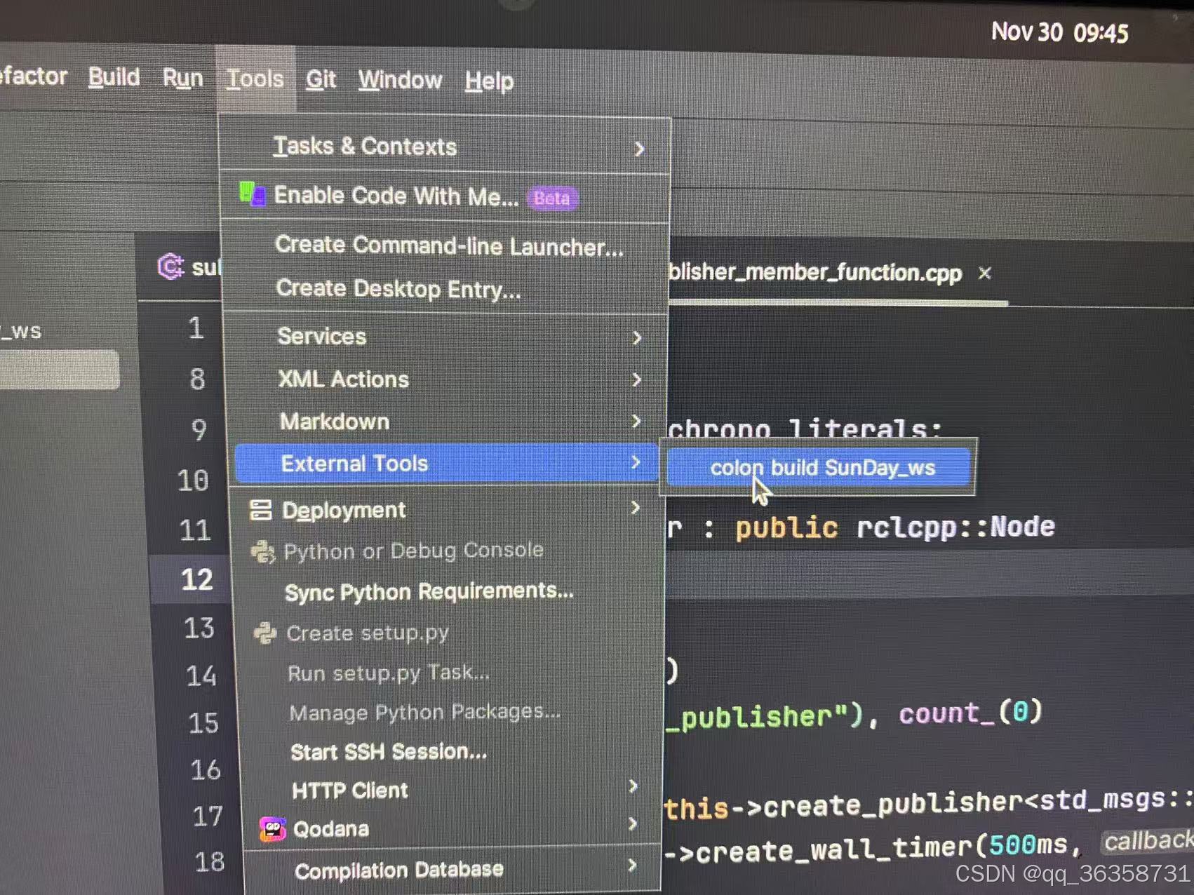Click the system clock showing Nov 30 09:45
The image size is (1194, 895).
[1059, 32]
